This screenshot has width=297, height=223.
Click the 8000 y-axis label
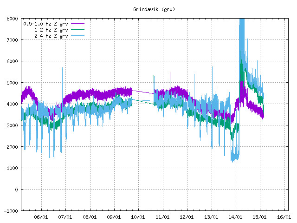12,19
